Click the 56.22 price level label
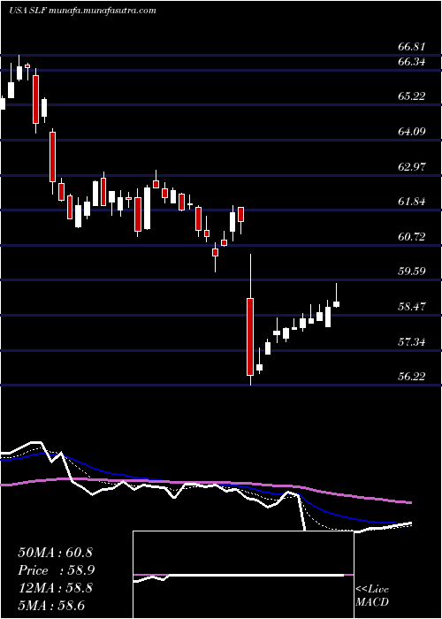442x619 pixels. click(412, 377)
